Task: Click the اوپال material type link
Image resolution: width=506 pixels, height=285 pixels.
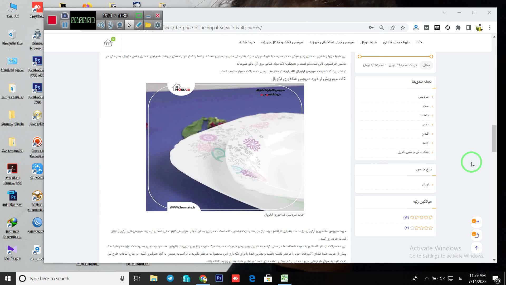Action: 425,184
